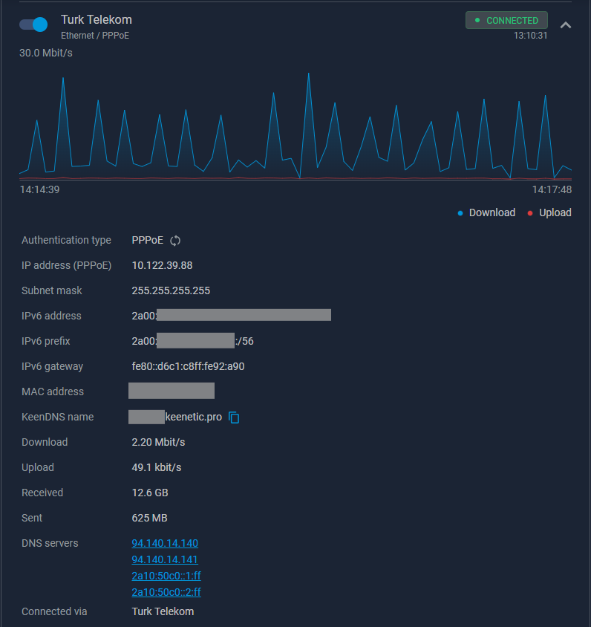This screenshot has height=627, width=591.
Task: Click the uptime 13:10:31 text
Action: 530,36
